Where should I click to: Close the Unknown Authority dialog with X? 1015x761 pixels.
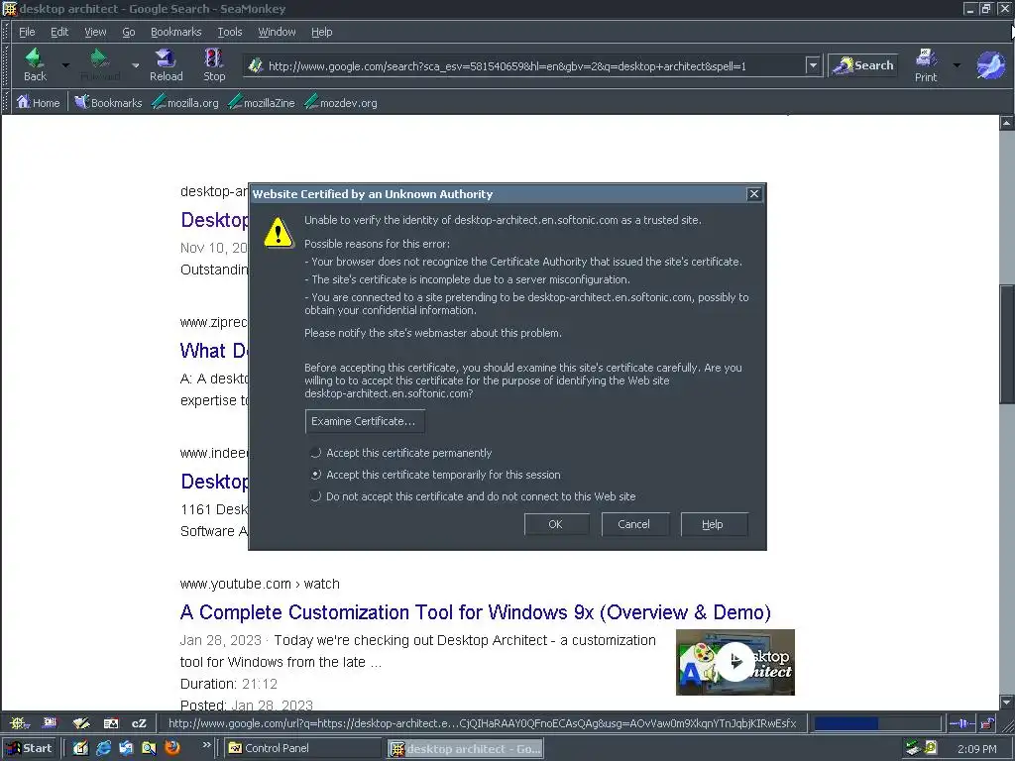pyautogui.click(x=754, y=194)
